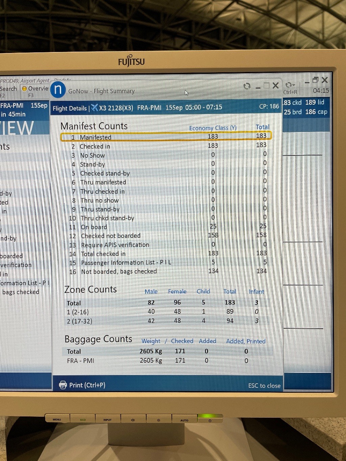Click the airplane icon beside X3 2128

(x=95, y=107)
